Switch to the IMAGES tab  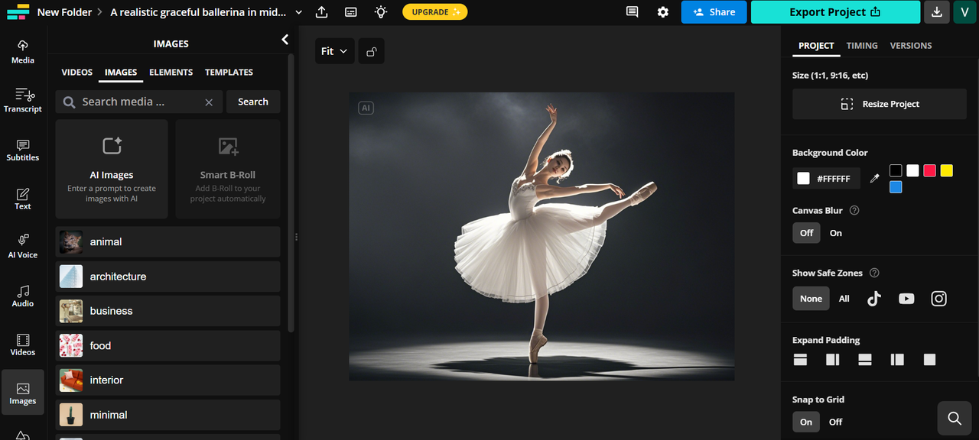[121, 72]
